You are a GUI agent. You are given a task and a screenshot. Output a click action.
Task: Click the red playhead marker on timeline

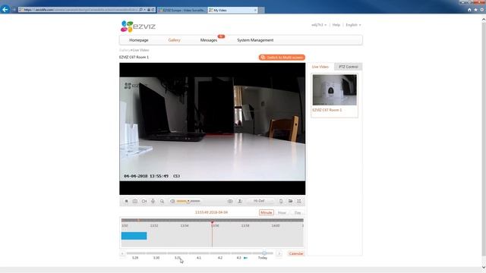pos(213,222)
